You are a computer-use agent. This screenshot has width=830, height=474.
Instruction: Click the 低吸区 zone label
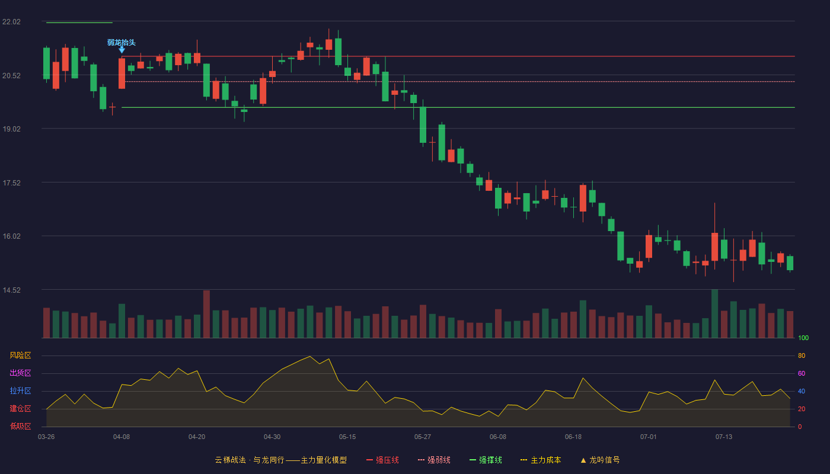pyautogui.click(x=20, y=427)
